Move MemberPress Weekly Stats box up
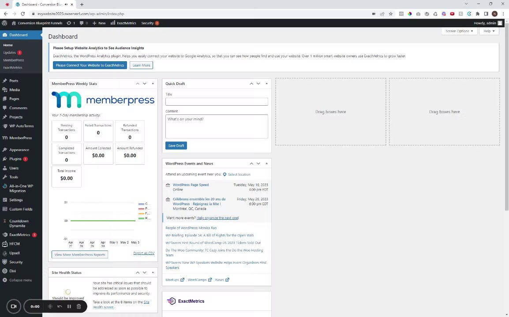This screenshot has width=509, height=317. [138, 84]
